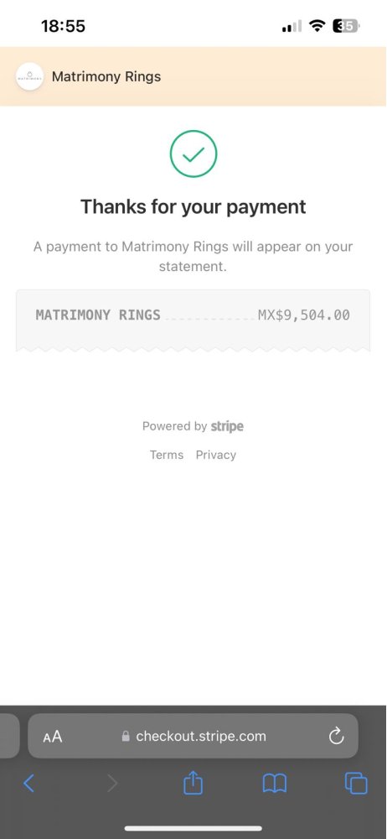Viewport: 387px width, 839px height.
Task: Tap the 18:55 clock in status bar
Action: (x=63, y=26)
